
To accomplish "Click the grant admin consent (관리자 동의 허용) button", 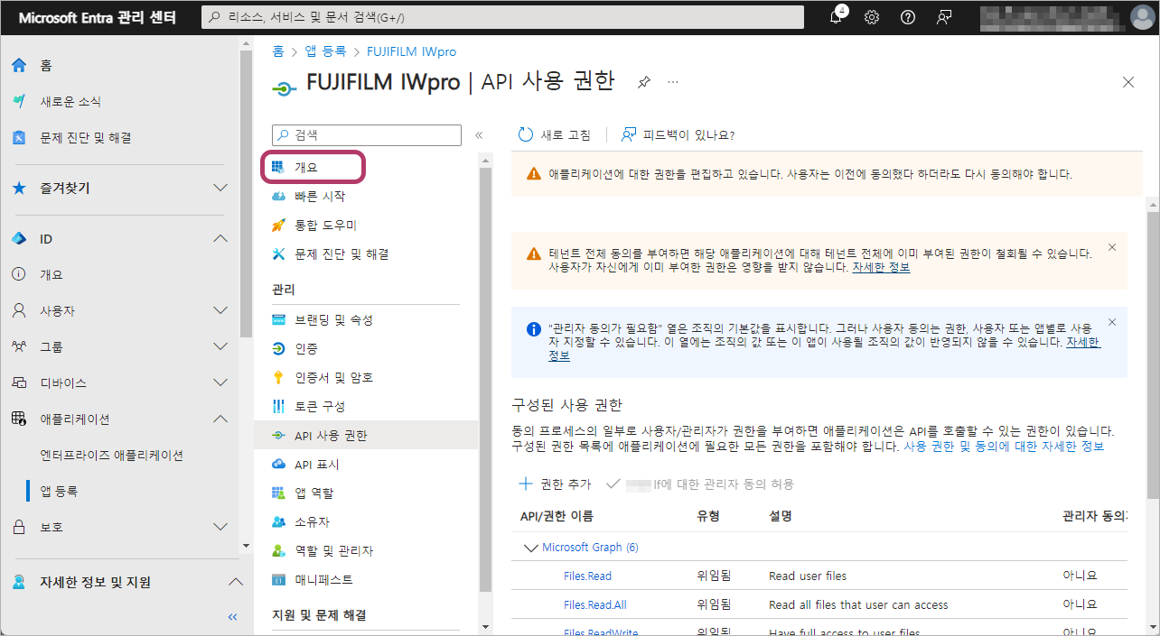I will 700,484.
